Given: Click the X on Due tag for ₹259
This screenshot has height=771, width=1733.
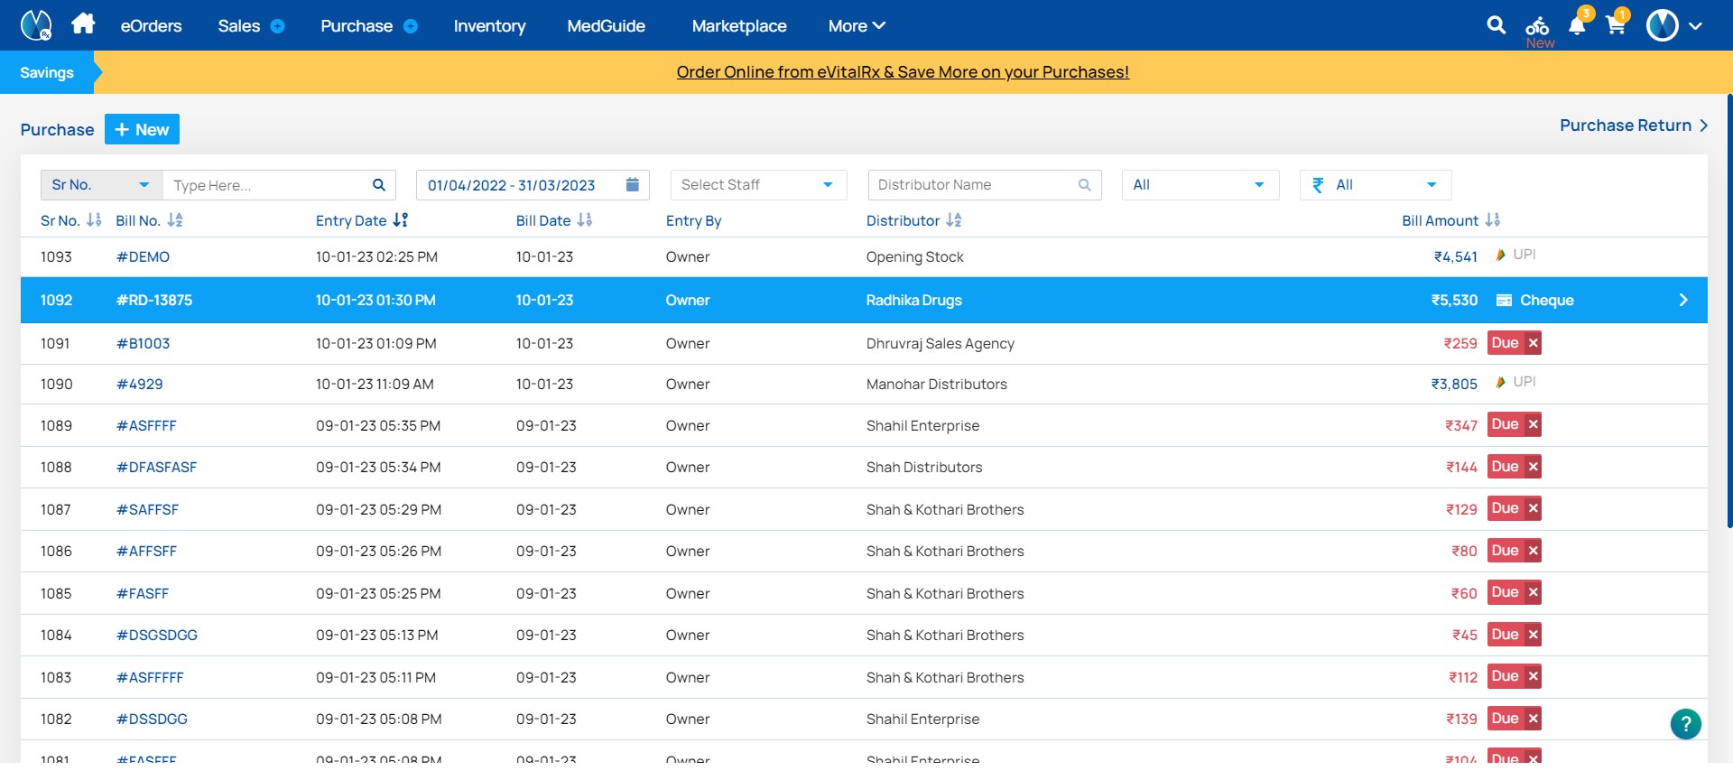Looking at the screenshot, I should pos(1533,343).
